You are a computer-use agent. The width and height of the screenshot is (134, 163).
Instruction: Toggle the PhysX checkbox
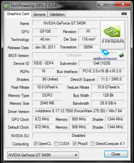(x=75, y=144)
